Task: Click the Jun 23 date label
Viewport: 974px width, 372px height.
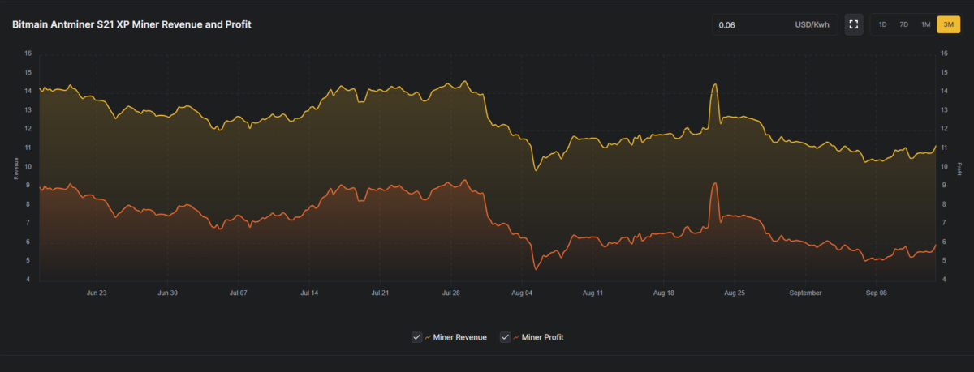Action: [x=97, y=293]
